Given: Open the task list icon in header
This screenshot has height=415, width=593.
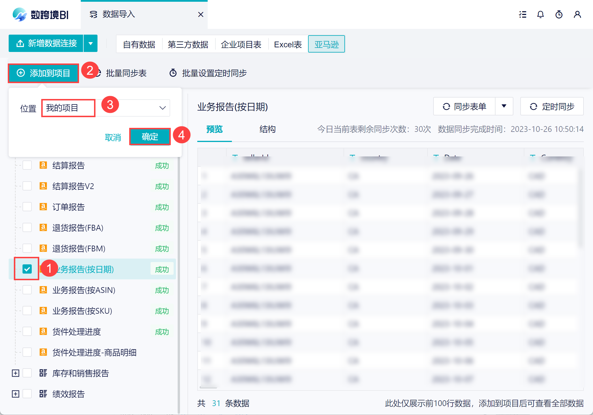Looking at the screenshot, I should point(522,15).
